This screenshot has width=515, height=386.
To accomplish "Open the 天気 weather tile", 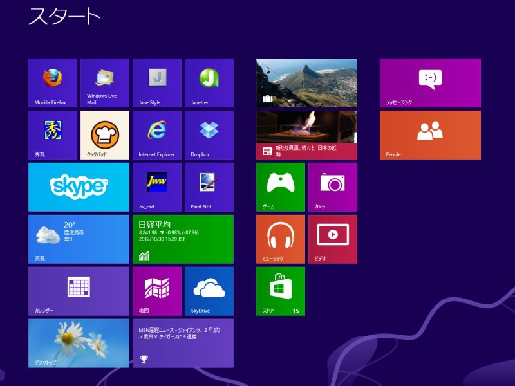I will 79,239.
